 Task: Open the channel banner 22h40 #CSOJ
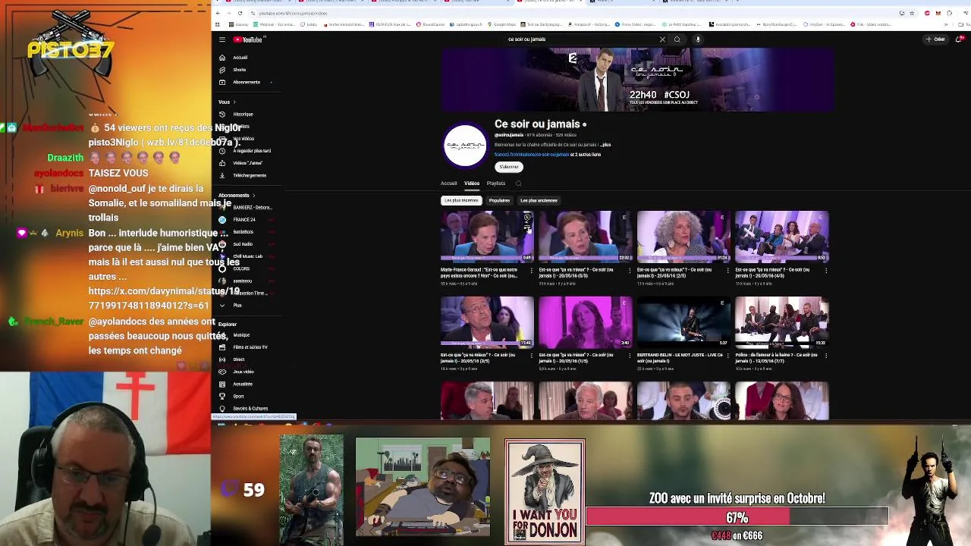tap(637, 80)
